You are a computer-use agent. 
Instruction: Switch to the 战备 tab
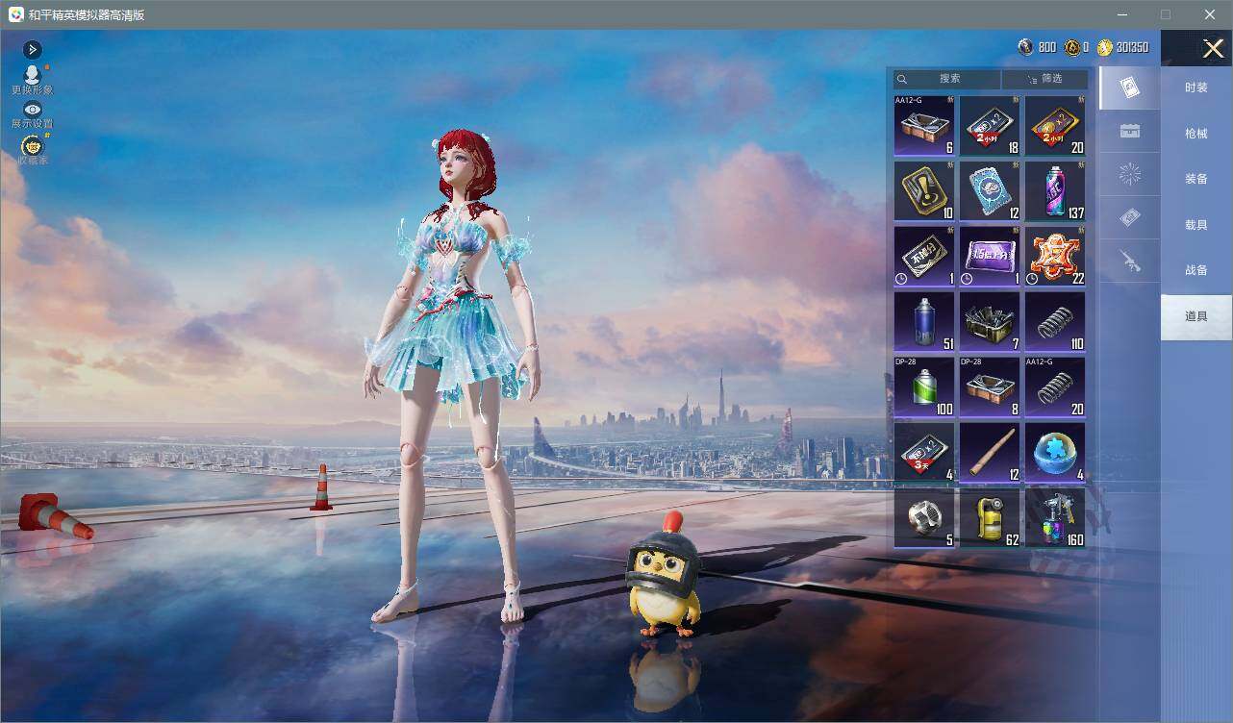coord(1196,270)
